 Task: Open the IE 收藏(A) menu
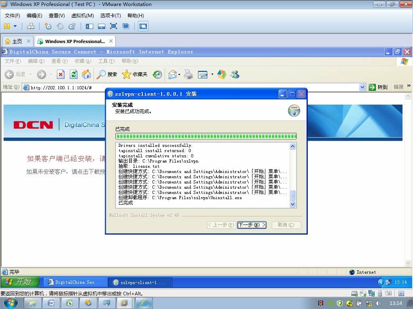tap(83, 61)
